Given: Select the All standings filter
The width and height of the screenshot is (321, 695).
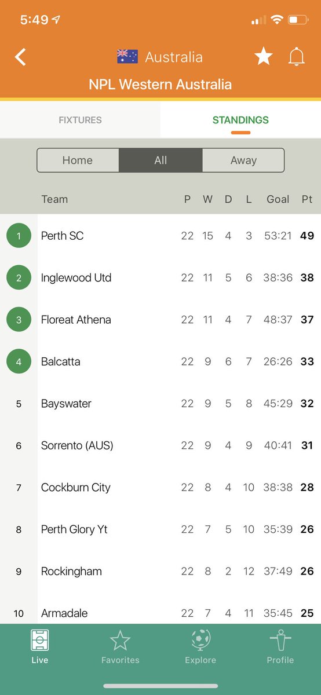Looking at the screenshot, I should click(x=160, y=160).
